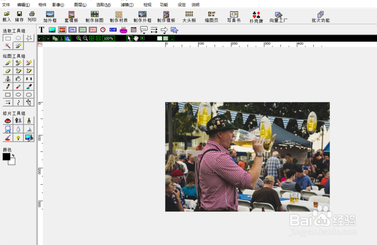This screenshot has height=245, width=377.
Task: Open the speech bubble object dropdown
Action: 144,30
